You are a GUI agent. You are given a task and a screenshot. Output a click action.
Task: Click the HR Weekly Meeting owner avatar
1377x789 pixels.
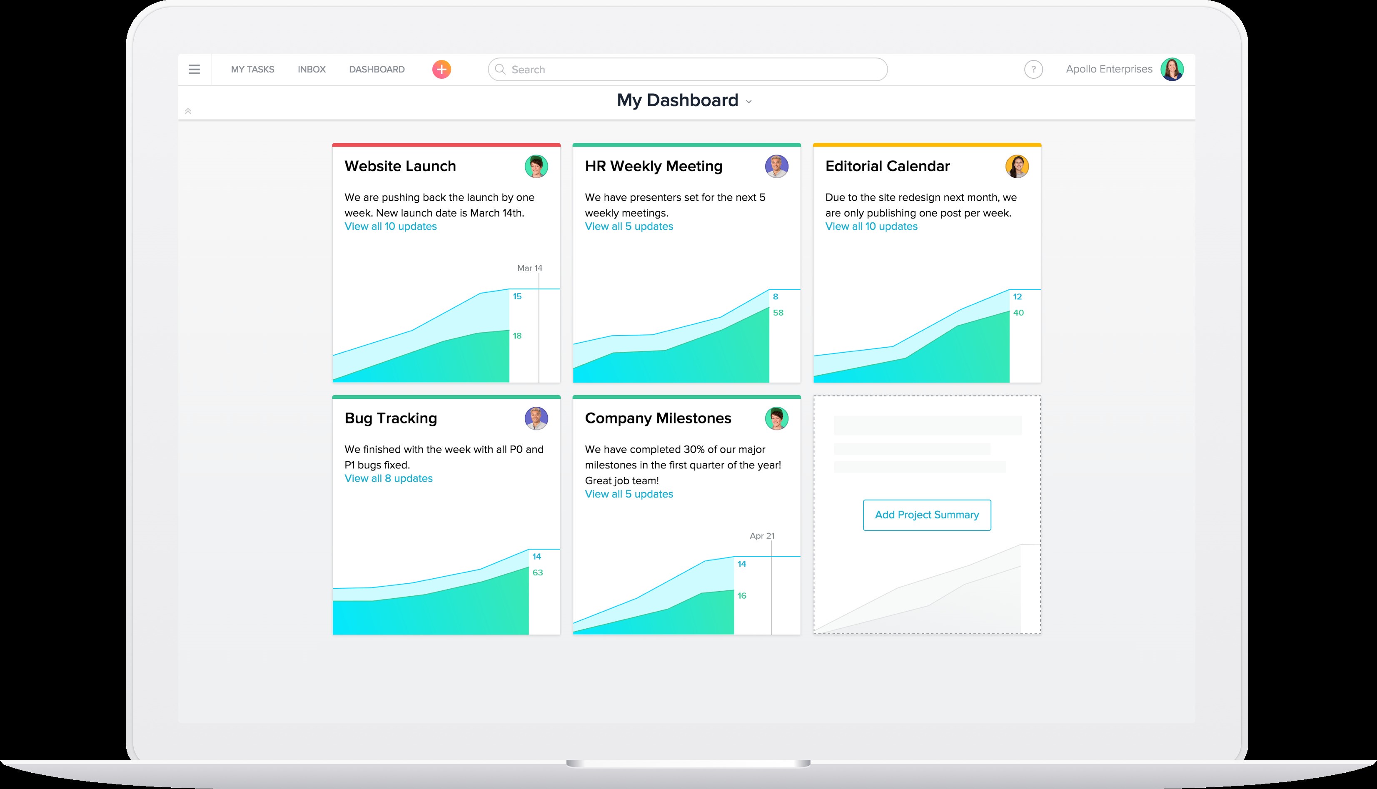(x=776, y=166)
